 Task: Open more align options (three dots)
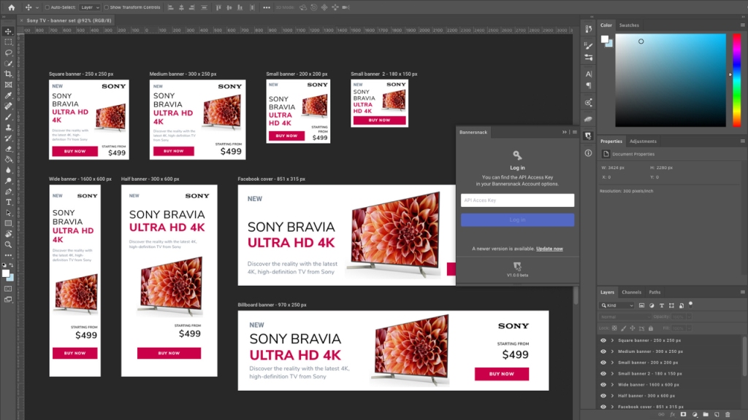(x=266, y=7)
